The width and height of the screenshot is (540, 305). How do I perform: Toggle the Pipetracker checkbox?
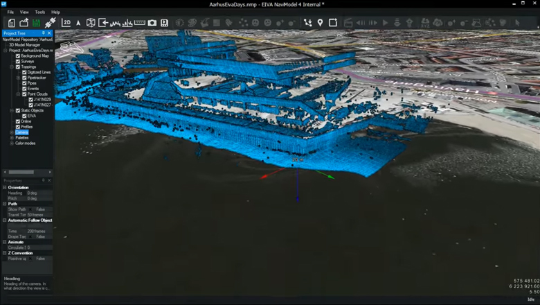(x=24, y=78)
